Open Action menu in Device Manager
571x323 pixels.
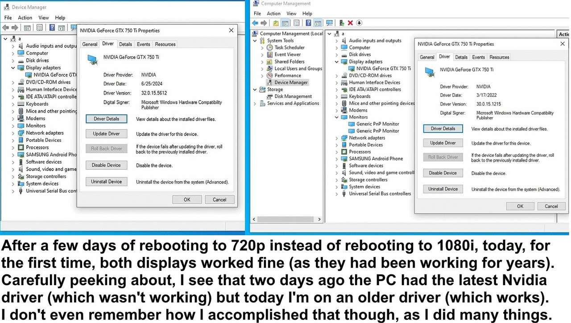click(x=25, y=18)
